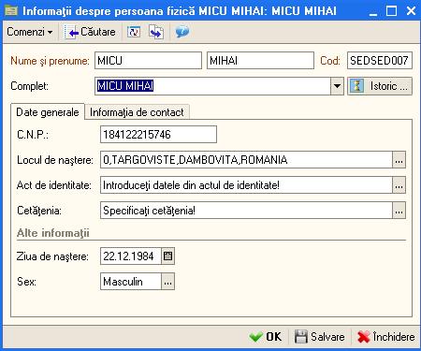Click the Locul de naştere field
Viewport: 421px width, 351px height.
[x=246, y=160]
